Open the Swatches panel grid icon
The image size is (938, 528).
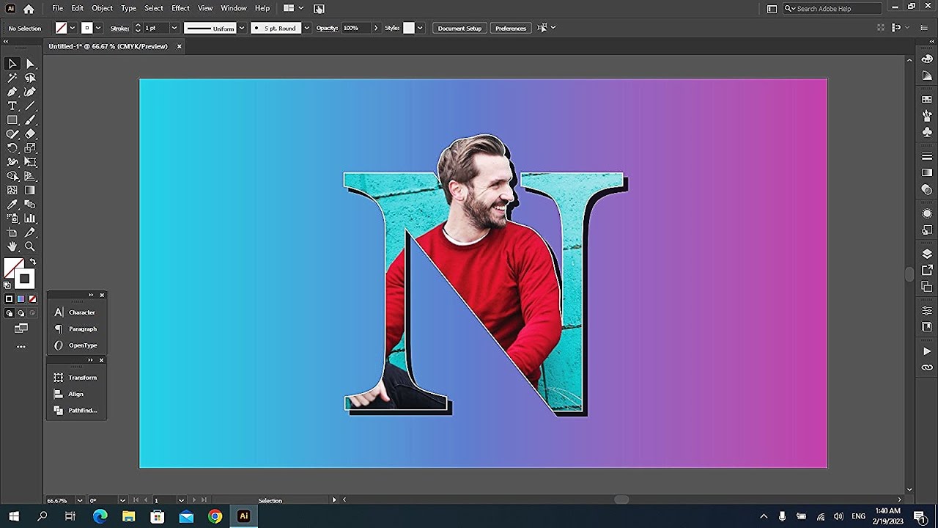pyautogui.click(x=927, y=99)
